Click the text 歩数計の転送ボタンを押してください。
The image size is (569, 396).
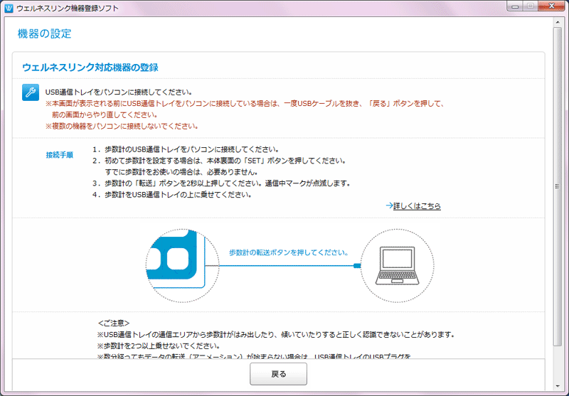pos(289,252)
